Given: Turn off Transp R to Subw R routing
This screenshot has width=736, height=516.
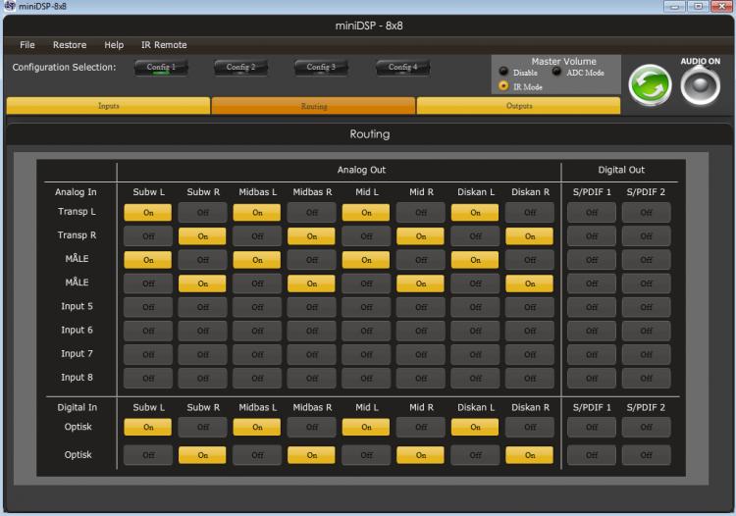Looking at the screenshot, I should coord(202,236).
